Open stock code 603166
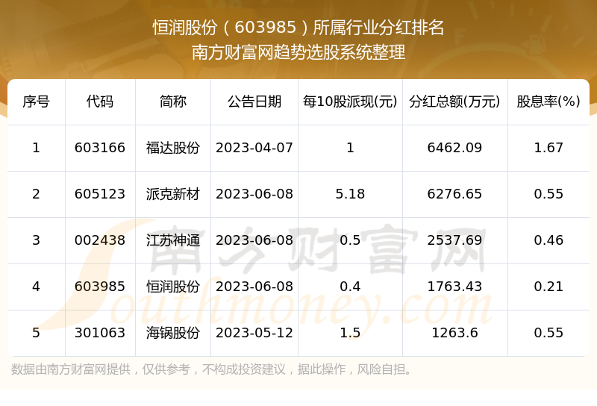 click(x=100, y=148)
